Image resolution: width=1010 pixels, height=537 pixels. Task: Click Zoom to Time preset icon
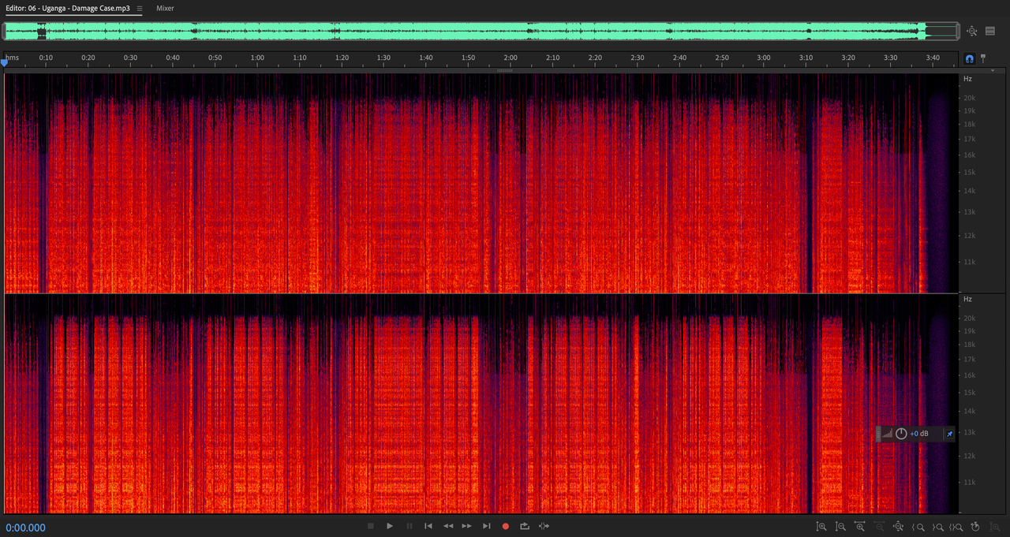[975, 526]
